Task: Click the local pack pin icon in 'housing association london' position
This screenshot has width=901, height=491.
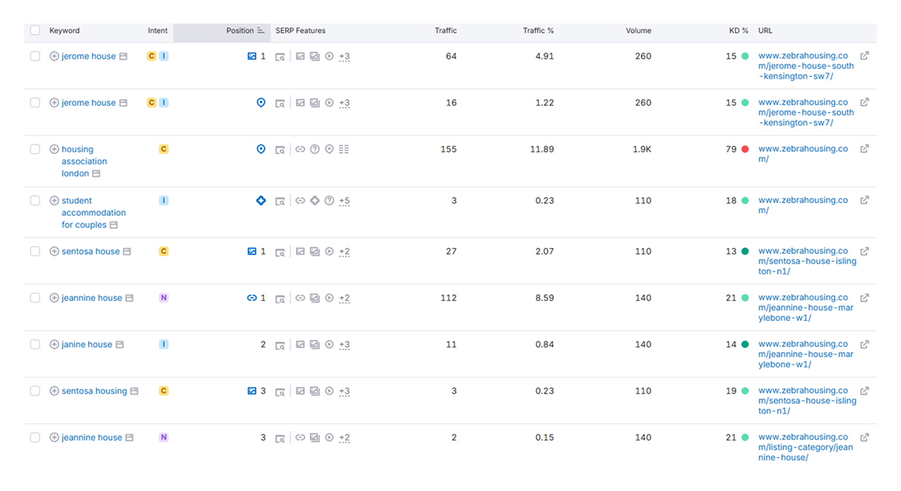Action: tap(261, 149)
